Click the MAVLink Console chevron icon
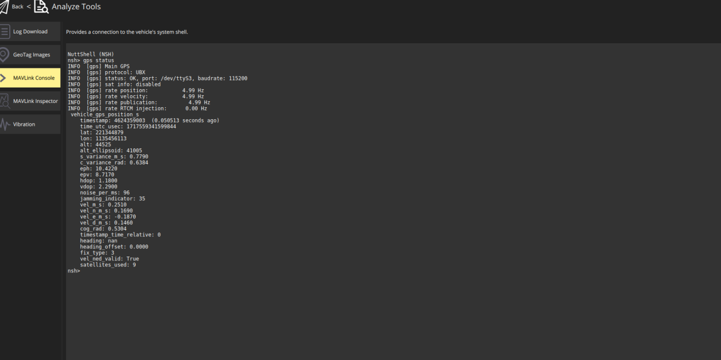The height and width of the screenshot is (360, 721). pyautogui.click(x=3, y=78)
